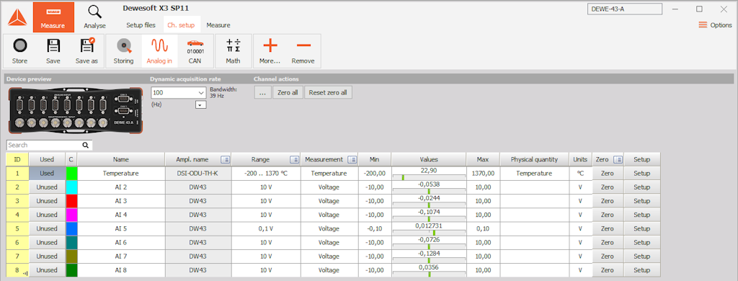The width and height of the screenshot is (738, 281).
Task: Open Measurement type of Temperature channel
Action: point(329,173)
